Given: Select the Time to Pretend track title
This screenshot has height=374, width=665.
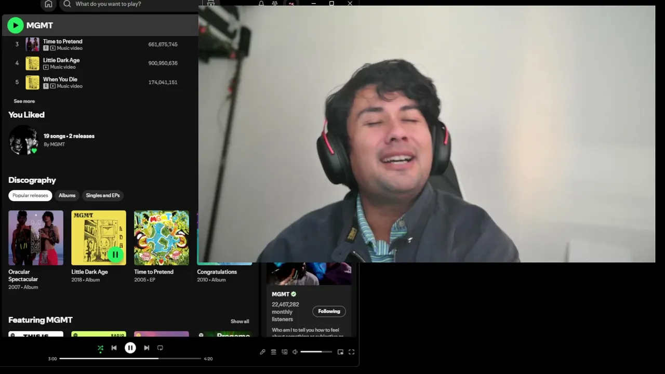Looking at the screenshot, I should click(x=62, y=41).
